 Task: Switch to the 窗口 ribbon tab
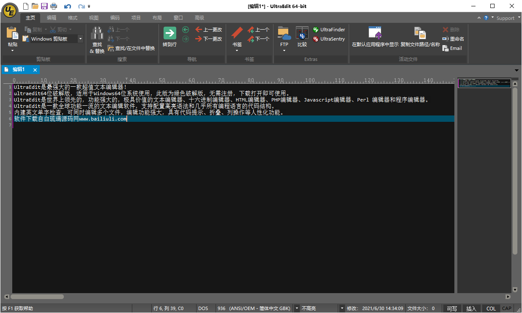[178, 18]
